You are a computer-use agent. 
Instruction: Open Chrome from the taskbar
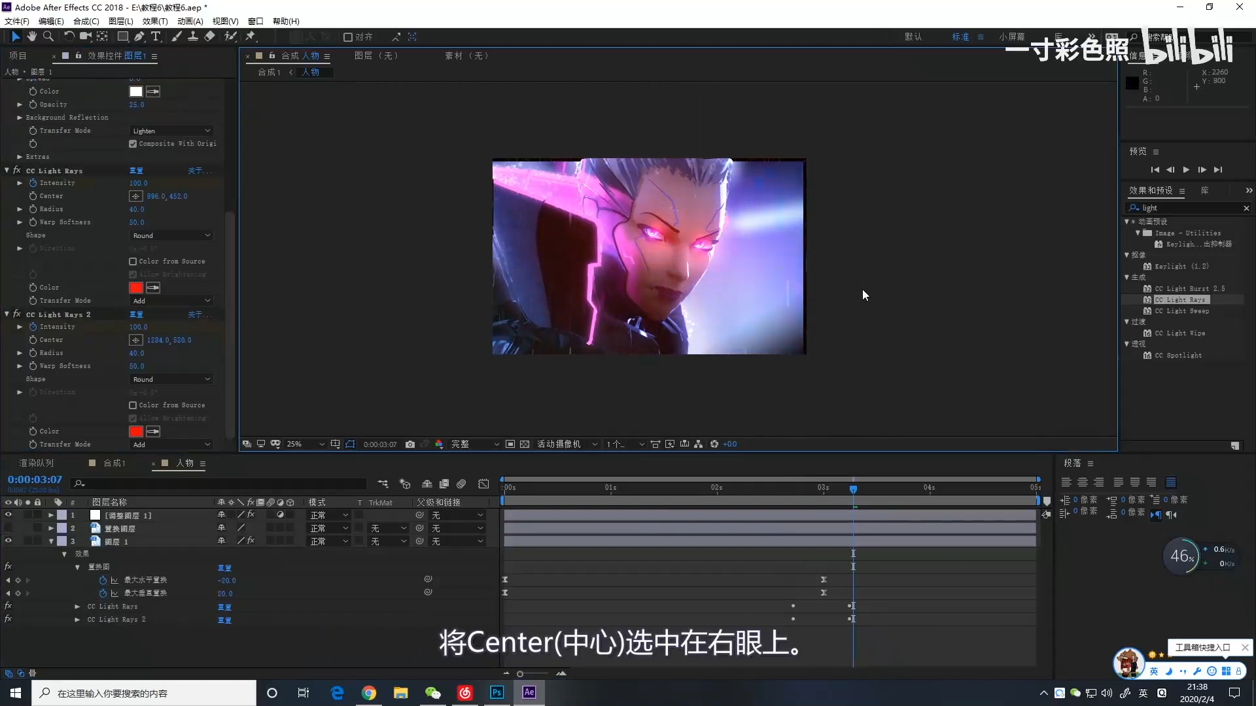[369, 693]
